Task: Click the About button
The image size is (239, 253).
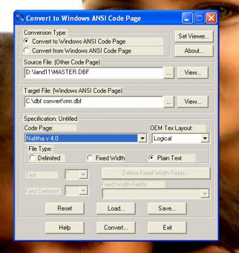Action: click(x=194, y=51)
